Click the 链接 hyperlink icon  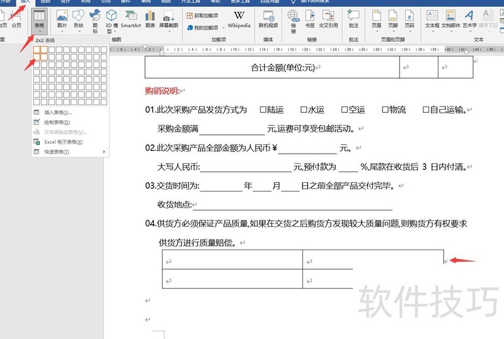coord(293,16)
